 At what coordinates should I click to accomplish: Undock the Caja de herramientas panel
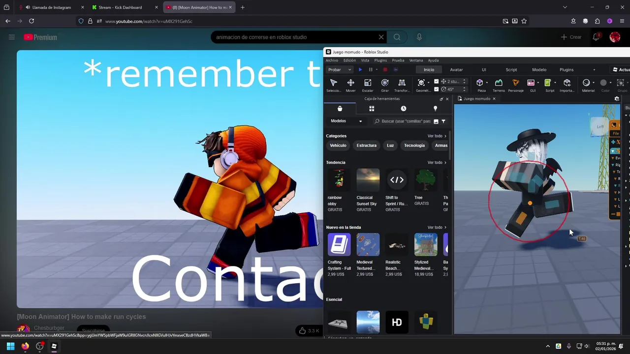click(x=441, y=99)
